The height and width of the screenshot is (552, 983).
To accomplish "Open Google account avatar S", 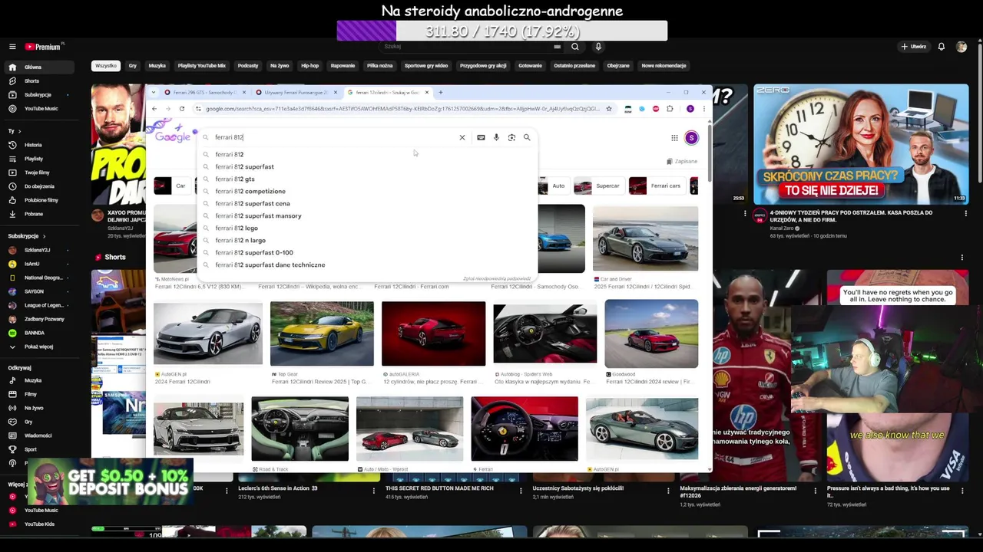I will point(691,138).
